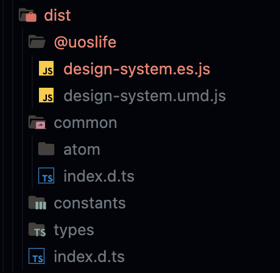Open index.d.ts inside common folder
The image size is (280, 273).
click(x=99, y=176)
